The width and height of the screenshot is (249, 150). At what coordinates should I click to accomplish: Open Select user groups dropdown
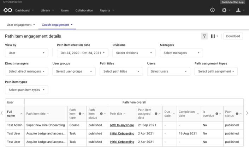pyautogui.click(x=74, y=71)
